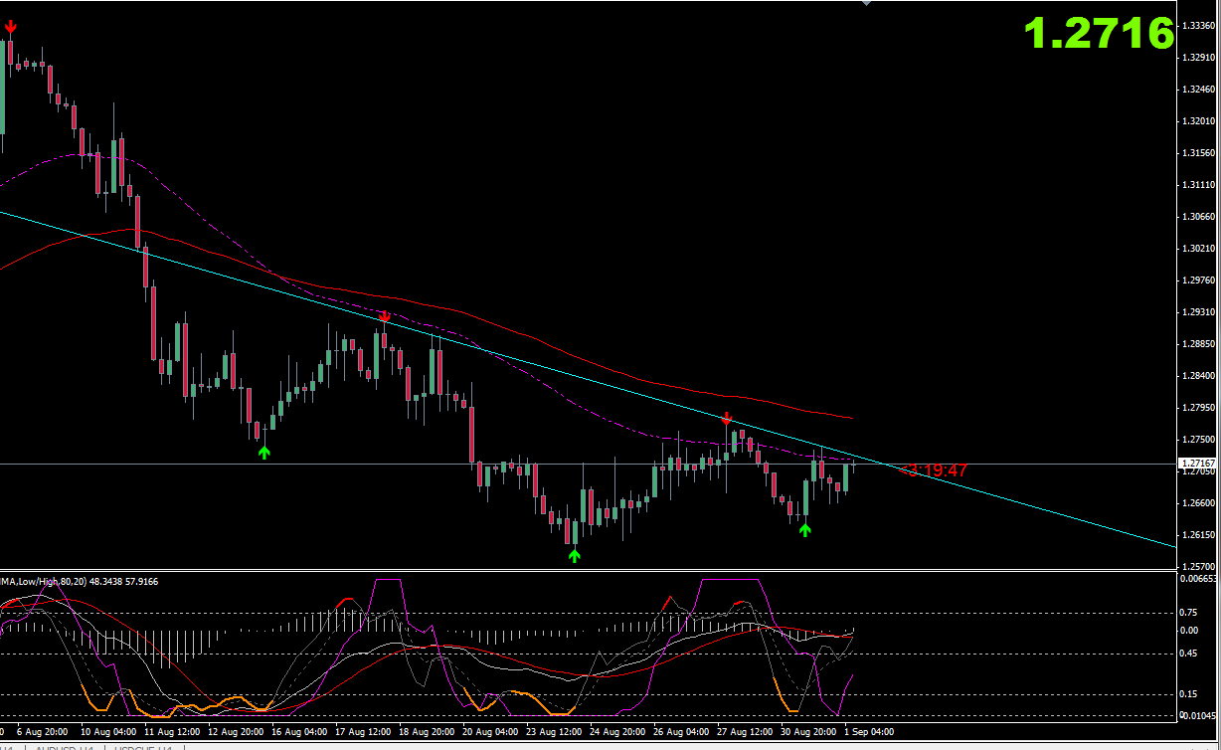Open the USDCHF H4 chart tab
Screen dimensions: 1221x750
coord(144,747)
